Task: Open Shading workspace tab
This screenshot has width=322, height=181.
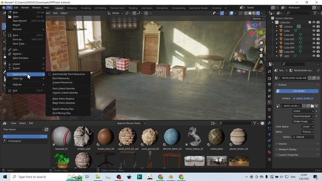Action: pos(133,8)
